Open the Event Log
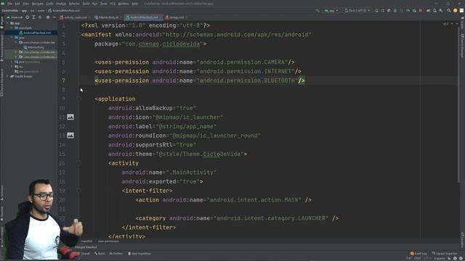The image size is (465, 261). [418, 254]
